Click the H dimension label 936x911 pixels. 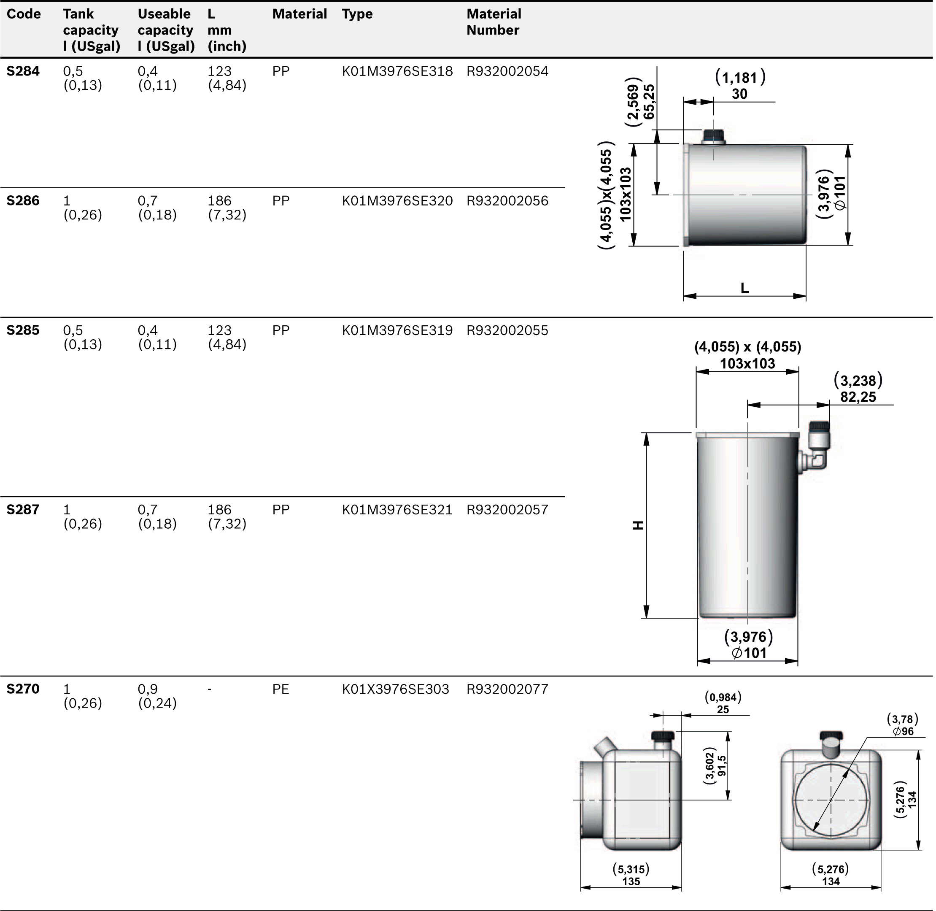point(639,525)
